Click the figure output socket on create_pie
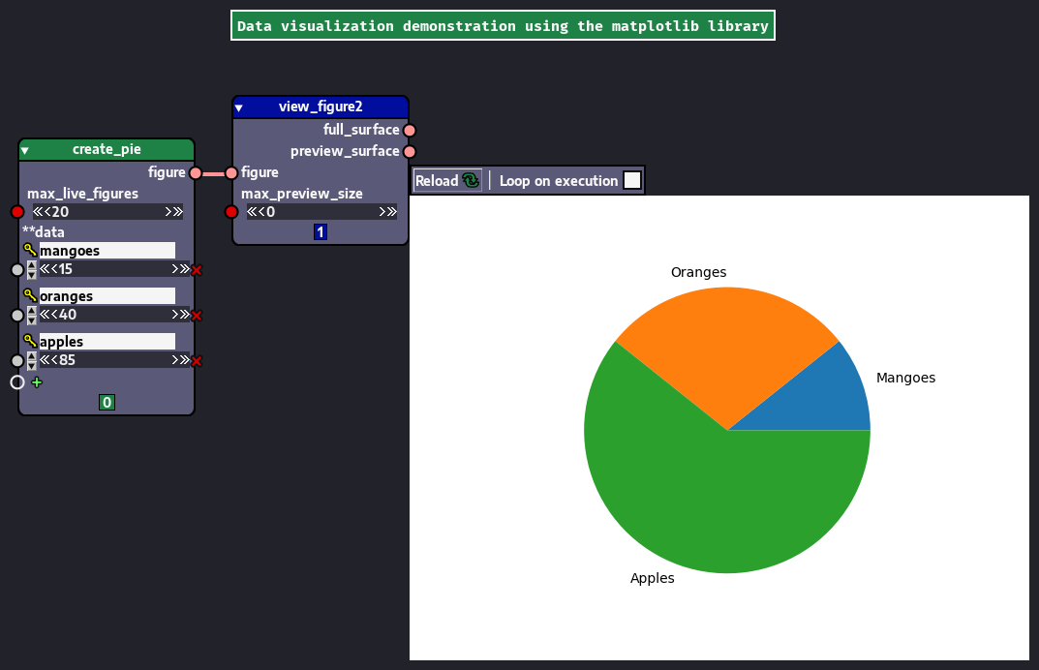Image resolution: width=1039 pixels, height=670 pixels. point(194,172)
